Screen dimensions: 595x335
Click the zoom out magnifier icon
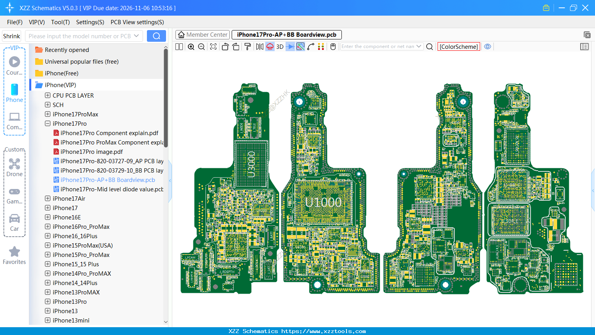pos(202,47)
